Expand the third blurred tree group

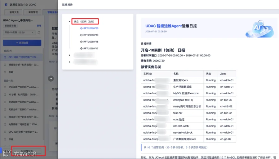coord(69,62)
